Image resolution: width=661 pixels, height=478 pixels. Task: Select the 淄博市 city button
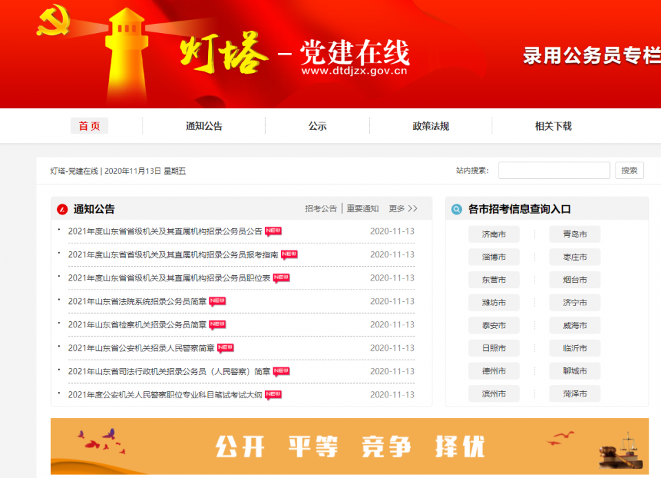(494, 257)
